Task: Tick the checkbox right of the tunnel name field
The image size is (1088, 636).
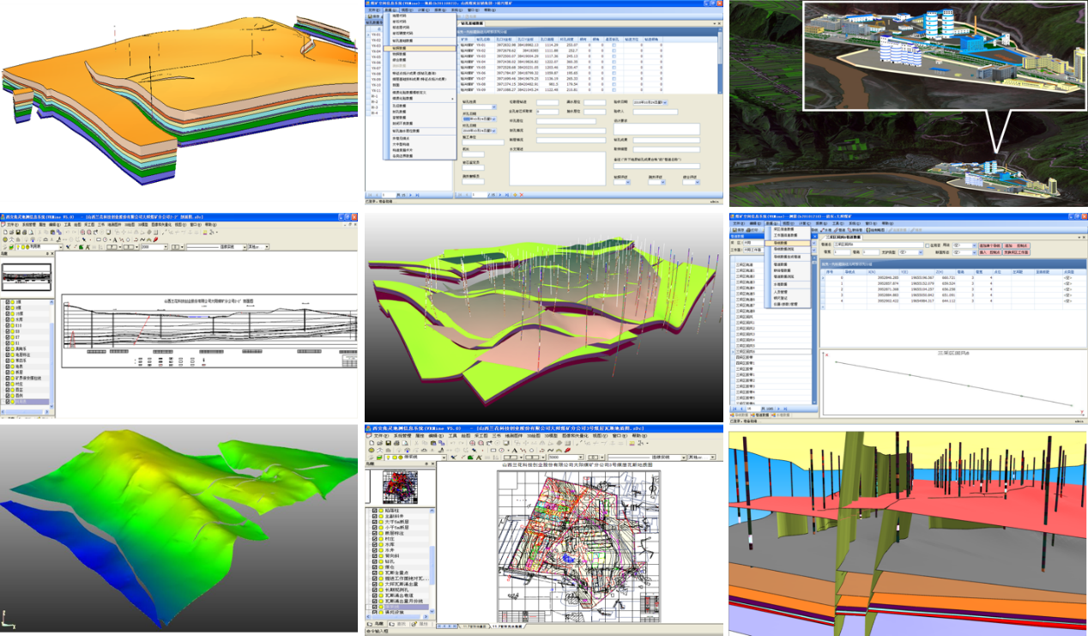Action: 927,245
